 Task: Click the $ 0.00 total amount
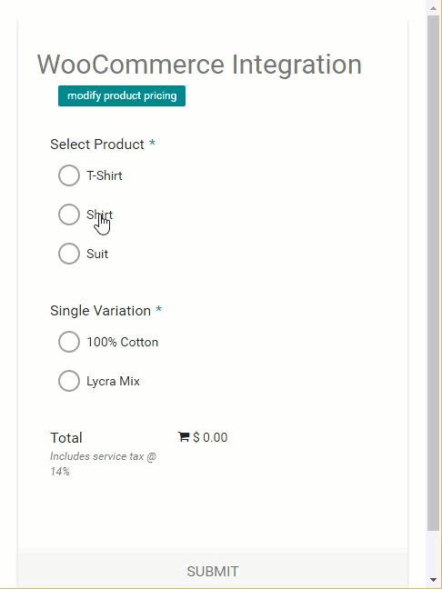coord(210,437)
